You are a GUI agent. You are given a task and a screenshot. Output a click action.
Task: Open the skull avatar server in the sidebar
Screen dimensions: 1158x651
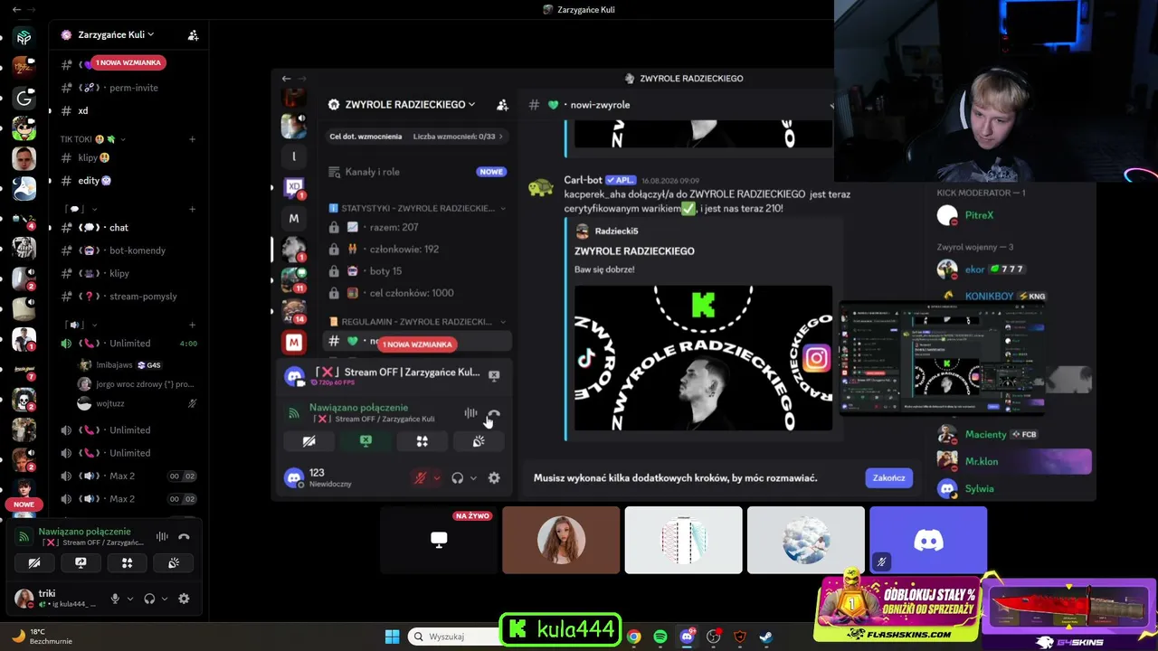24,400
